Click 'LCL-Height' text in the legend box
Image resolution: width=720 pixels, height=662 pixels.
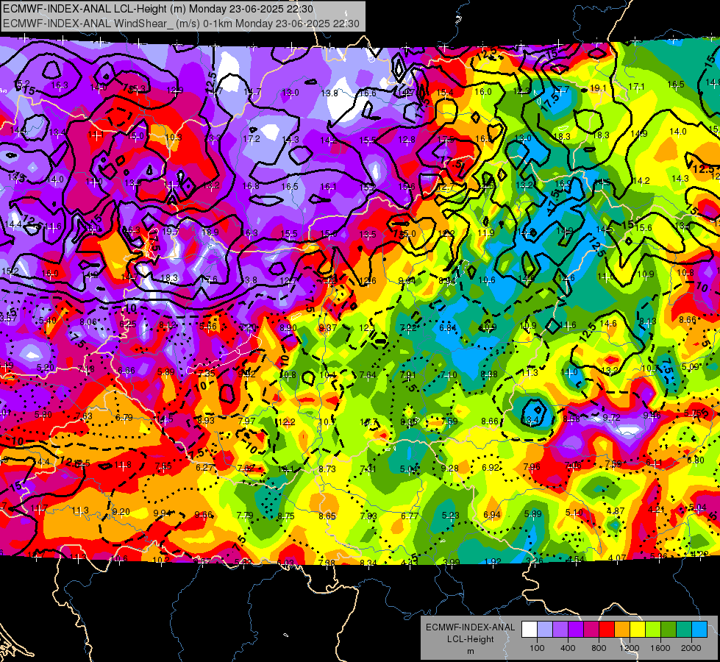pos(470,639)
